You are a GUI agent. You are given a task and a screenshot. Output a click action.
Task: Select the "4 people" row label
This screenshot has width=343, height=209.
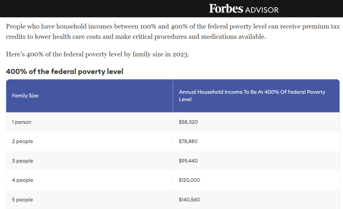22,180
